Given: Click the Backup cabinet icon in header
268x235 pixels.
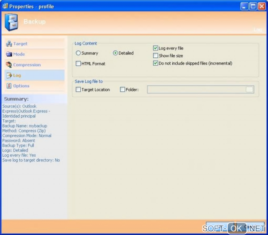Looking at the screenshot, I should [x=11, y=22].
